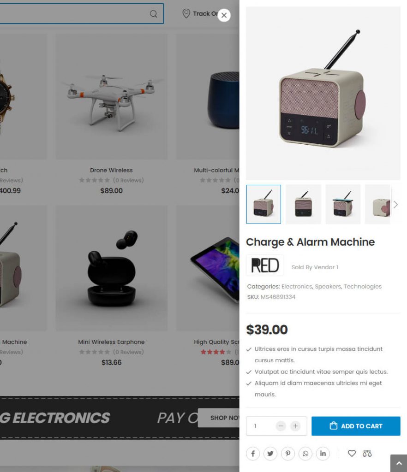This screenshot has height=472, width=407.
Task: Compare product with scales icon
Action: (x=367, y=454)
